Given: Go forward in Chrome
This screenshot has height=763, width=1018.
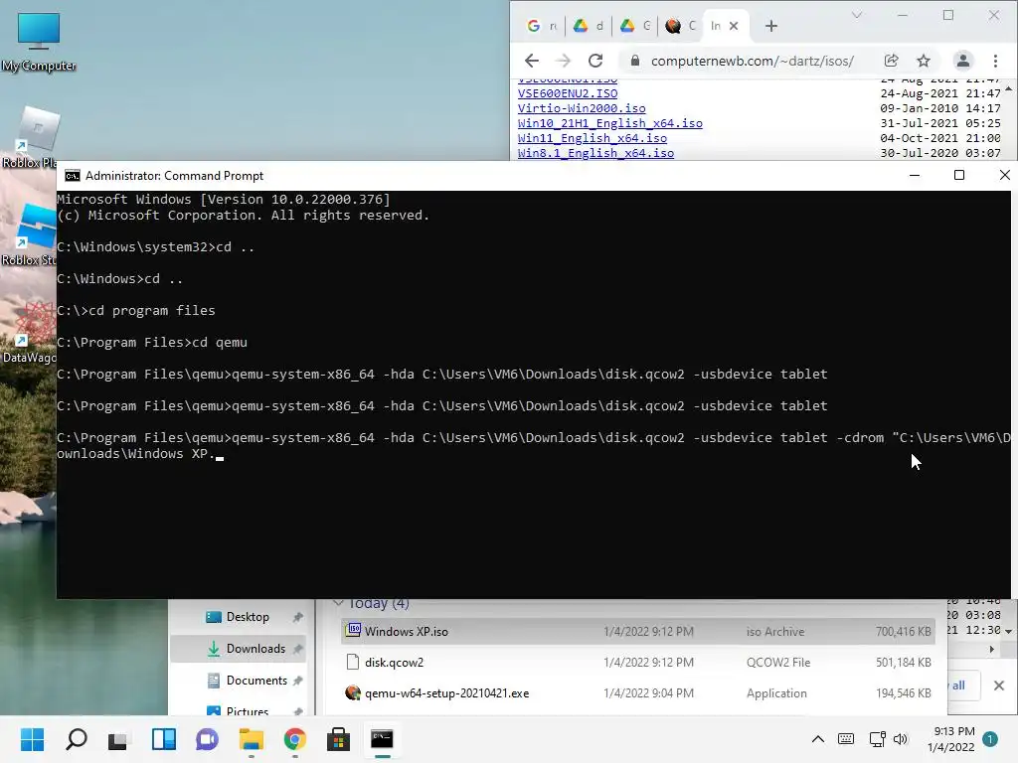Looking at the screenshot, I should (x=563, y=61).
